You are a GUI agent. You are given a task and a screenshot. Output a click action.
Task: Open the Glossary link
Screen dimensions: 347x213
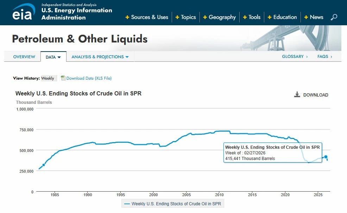tap(295, 56)
